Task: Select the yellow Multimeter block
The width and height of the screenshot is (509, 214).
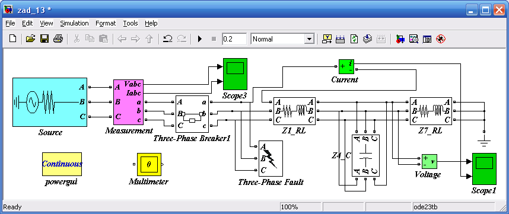Action: point(149,164)
